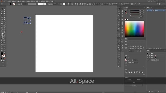Open the Symbols panel from the dock
Viewport: 166px width, 93px height.
[x=122, y=24]
